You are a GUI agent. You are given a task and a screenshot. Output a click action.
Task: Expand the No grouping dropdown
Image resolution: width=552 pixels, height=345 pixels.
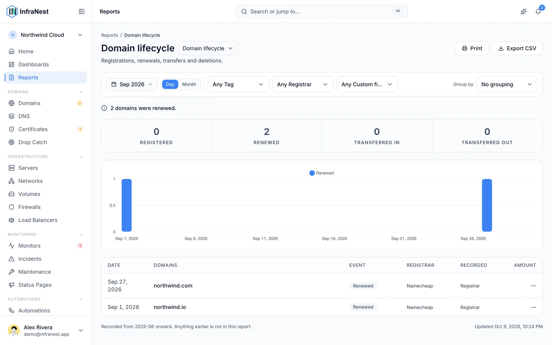[507, 84]
